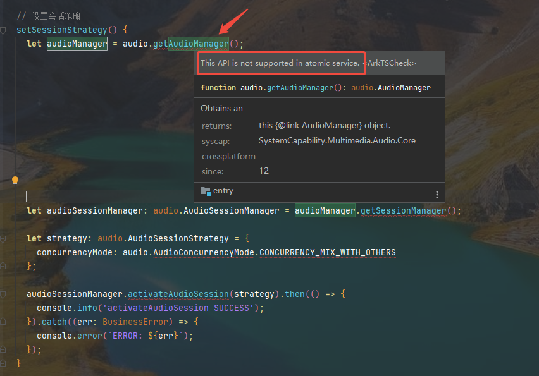This screenshot has height=376, width=539.
Task: Collapse the strategy object literal fold marker
Action: (x=3, y=239)
